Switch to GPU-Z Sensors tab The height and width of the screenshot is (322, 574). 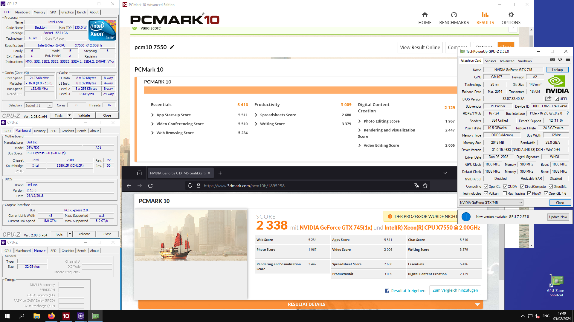pos(490,61)
